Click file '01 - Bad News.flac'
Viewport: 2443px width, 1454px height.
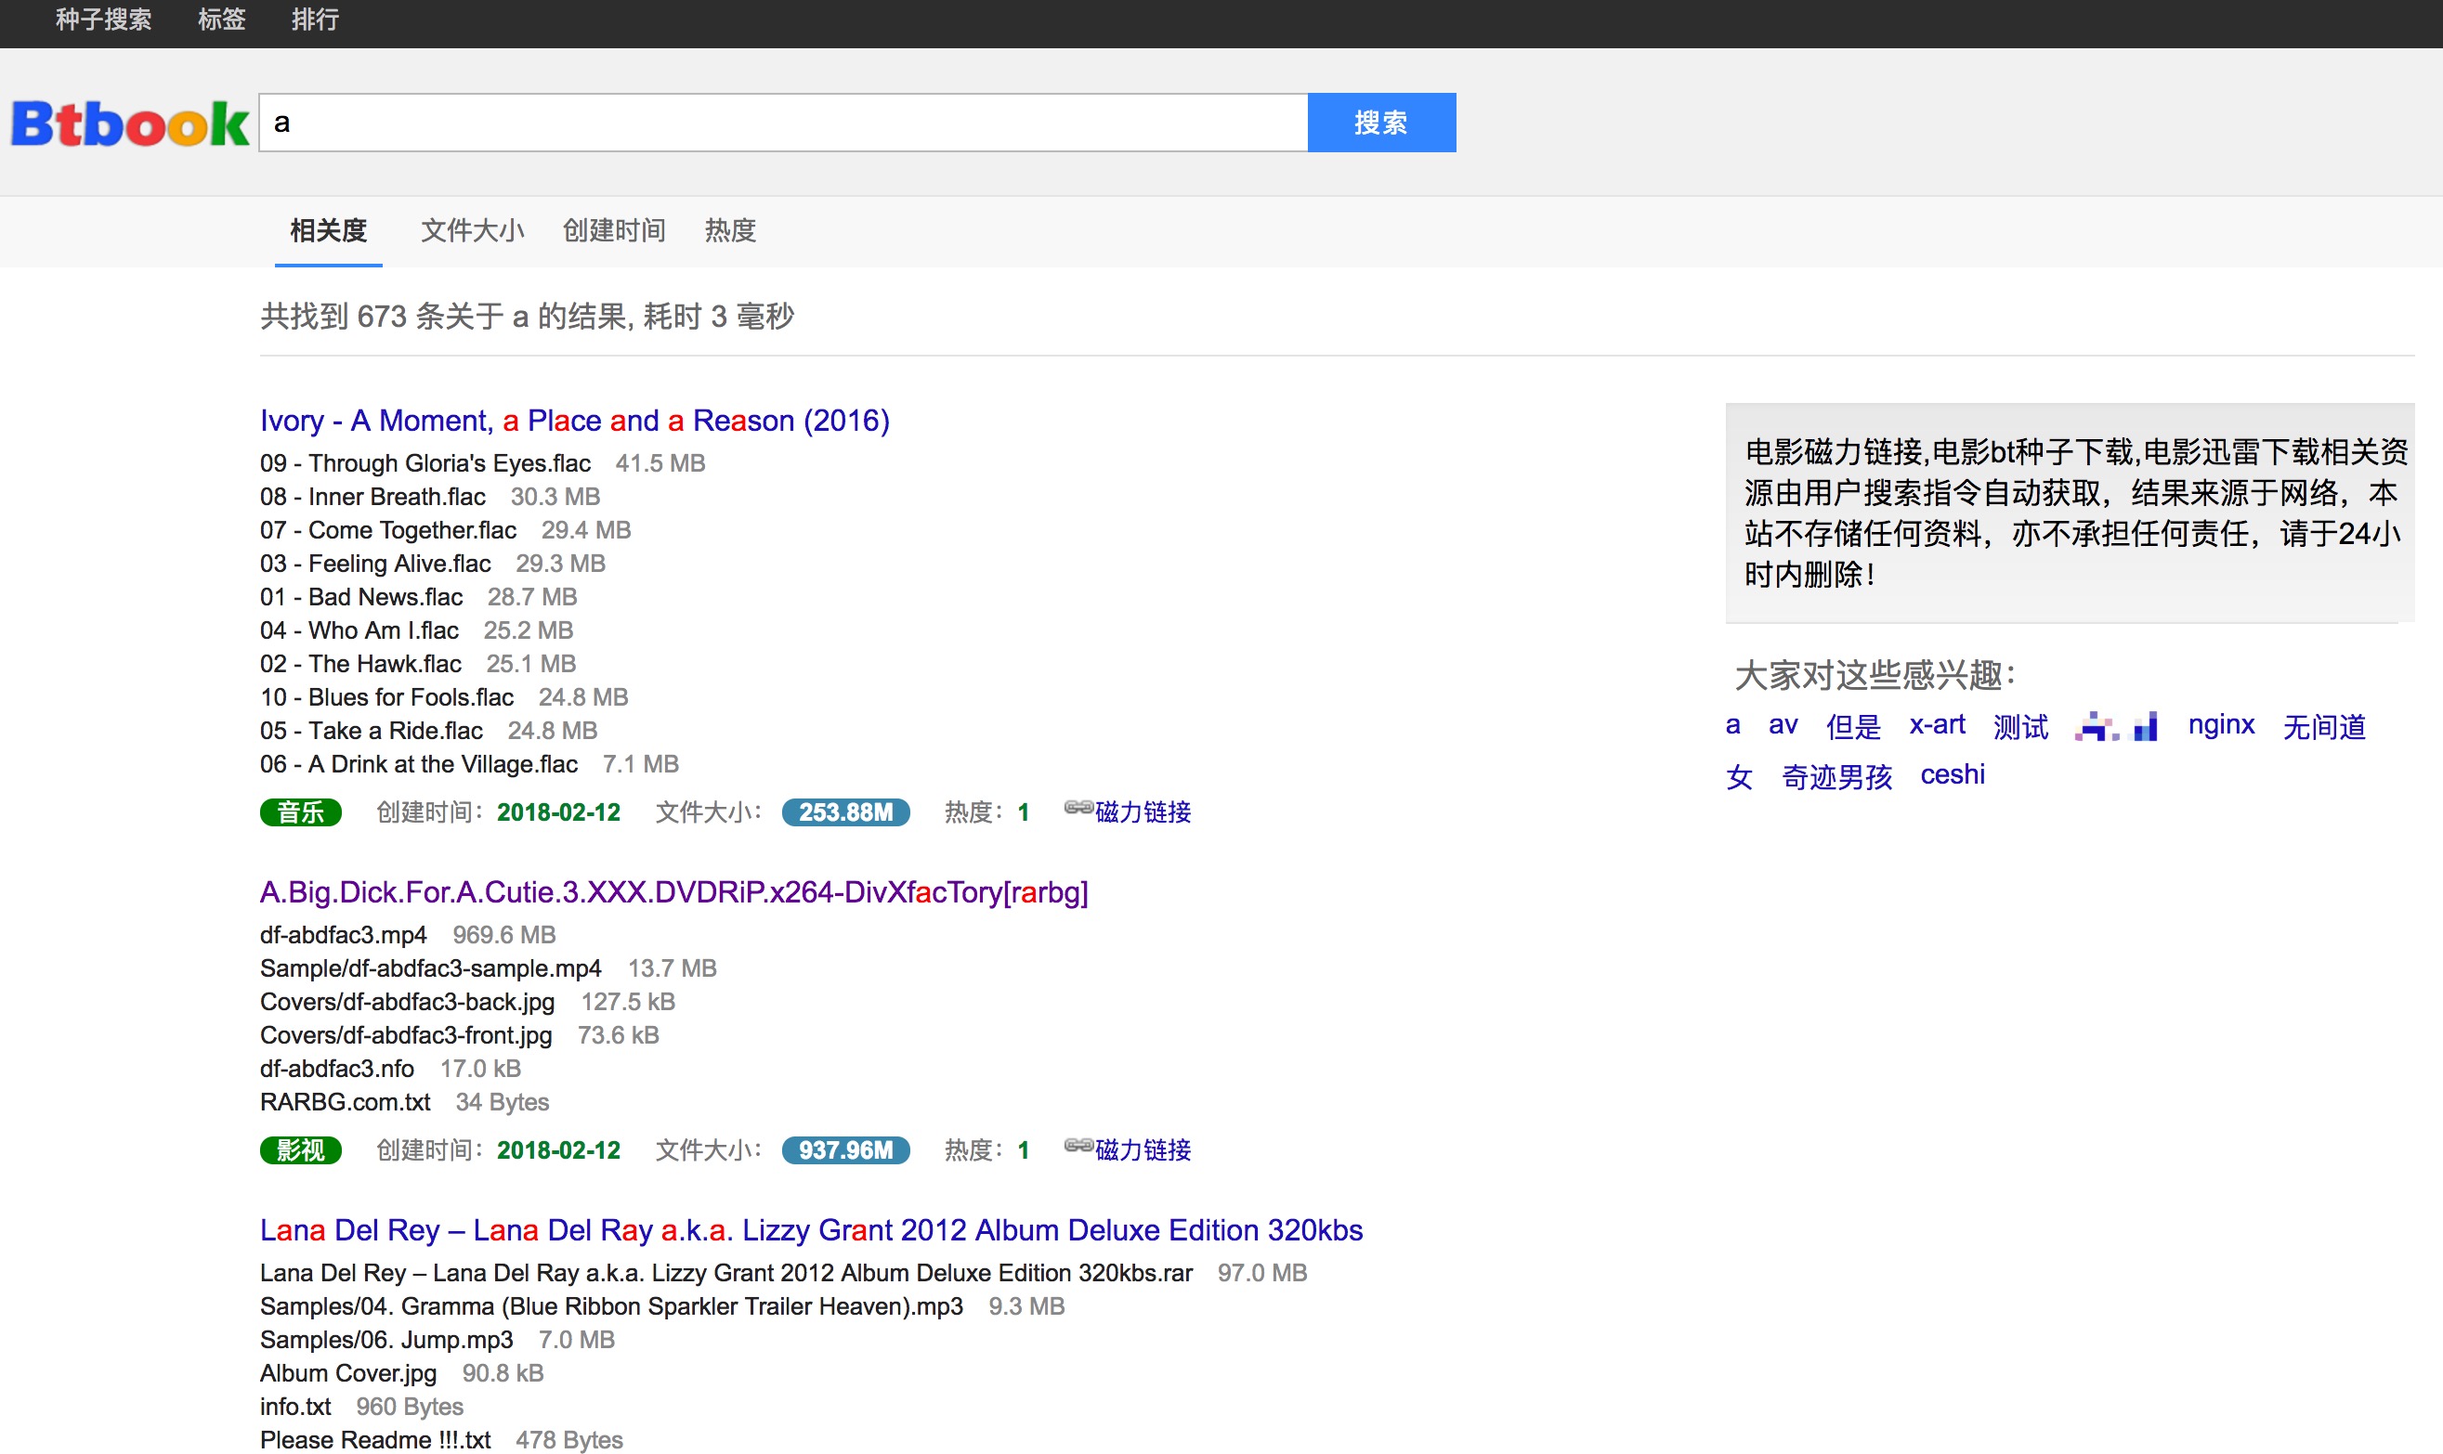pyautogui.click(x=361, y=597)
